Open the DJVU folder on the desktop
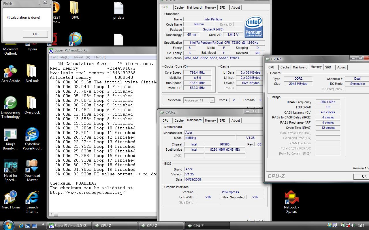The height and width of the screenshot is (230, 369). tap(75, 10)
